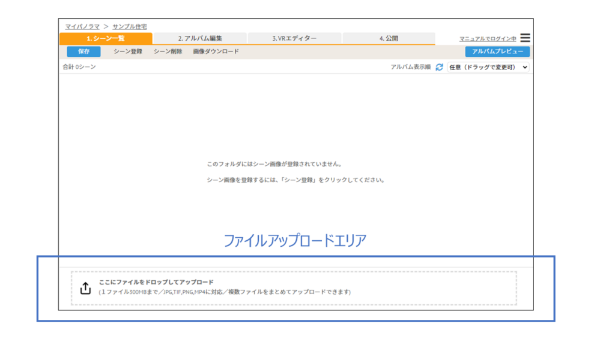Viewport: 615px width, 345px height.
Task: Click the refresh icon beside アルバム表示順
Action: point(439,67)
